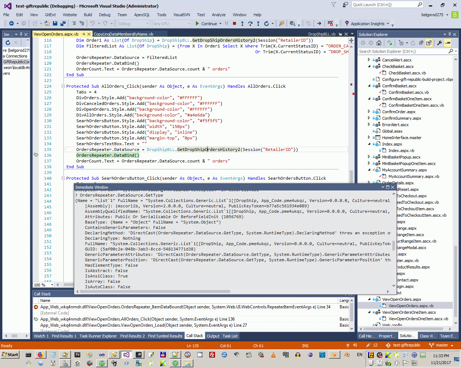Pin the ViewOpenOrders.aspx.vb editor tab
This screenshot has height=368, width=461.
[84, 34]
